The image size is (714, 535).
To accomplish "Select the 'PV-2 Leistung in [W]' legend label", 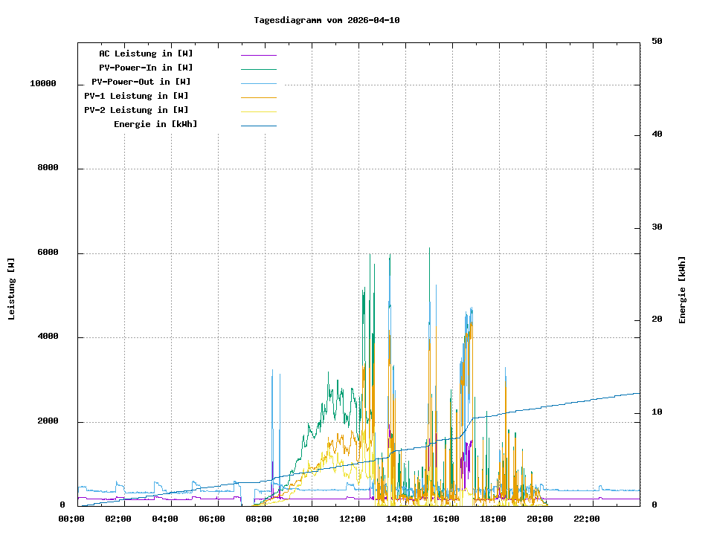I will [136, 110].
